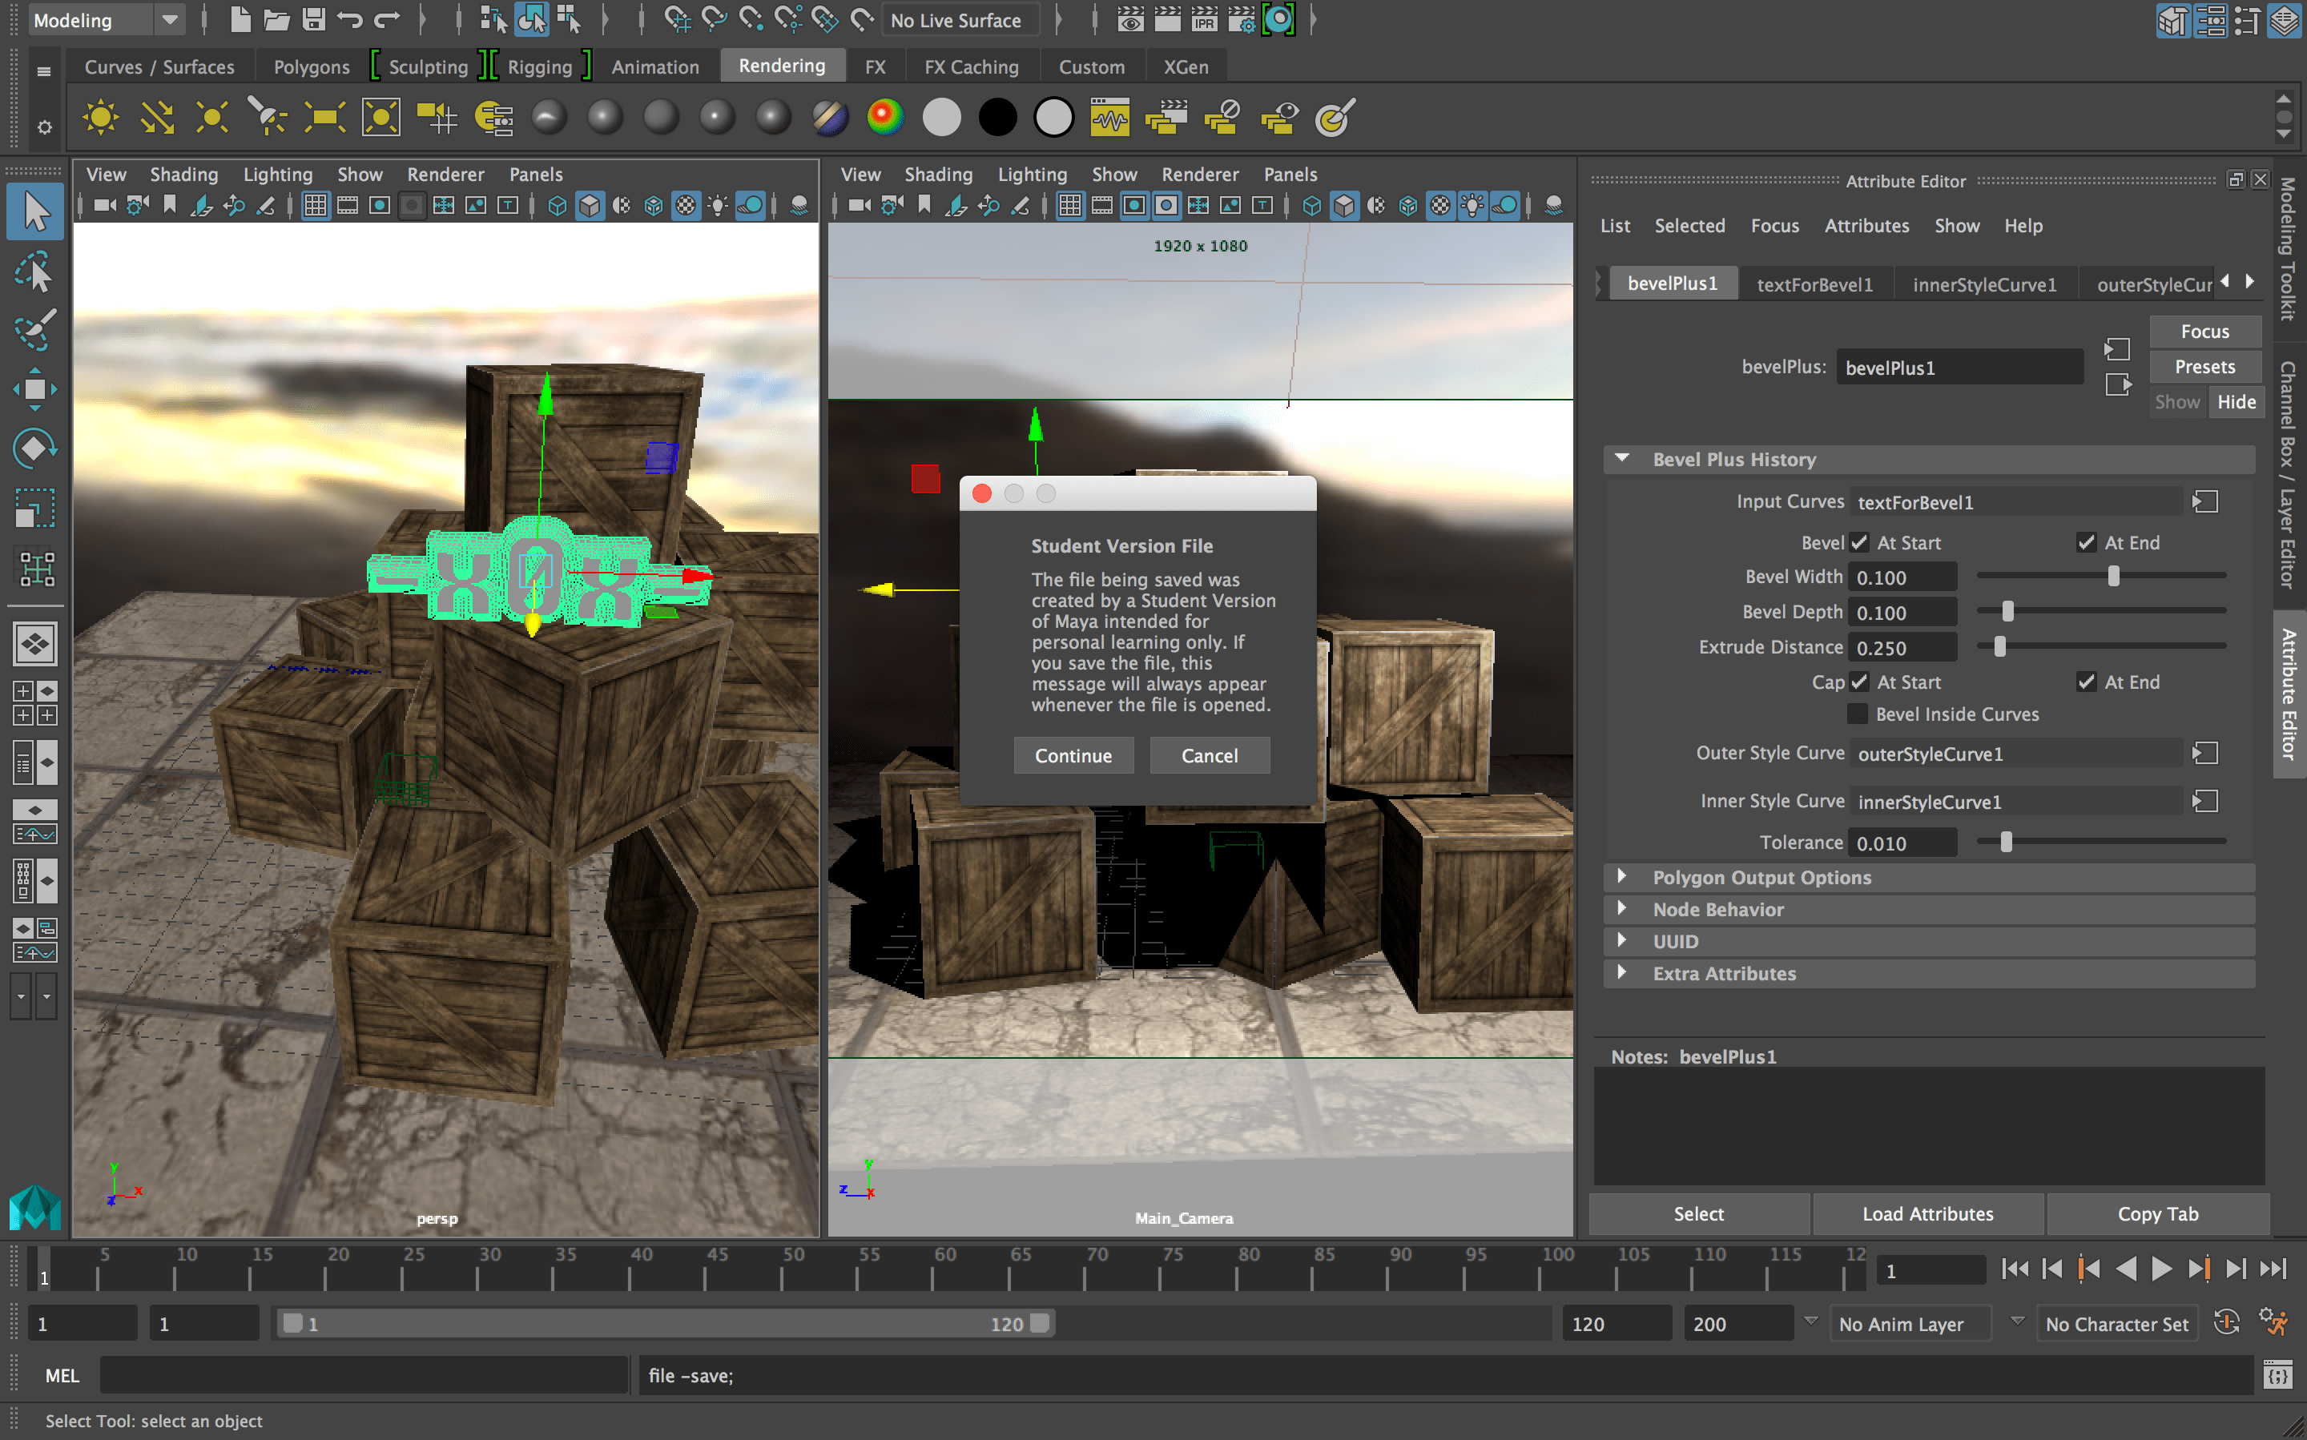Activate the Paint Selection tool
Image resolution: width=2307 pixels, height=1440 pixels.
tap(34, 331)
